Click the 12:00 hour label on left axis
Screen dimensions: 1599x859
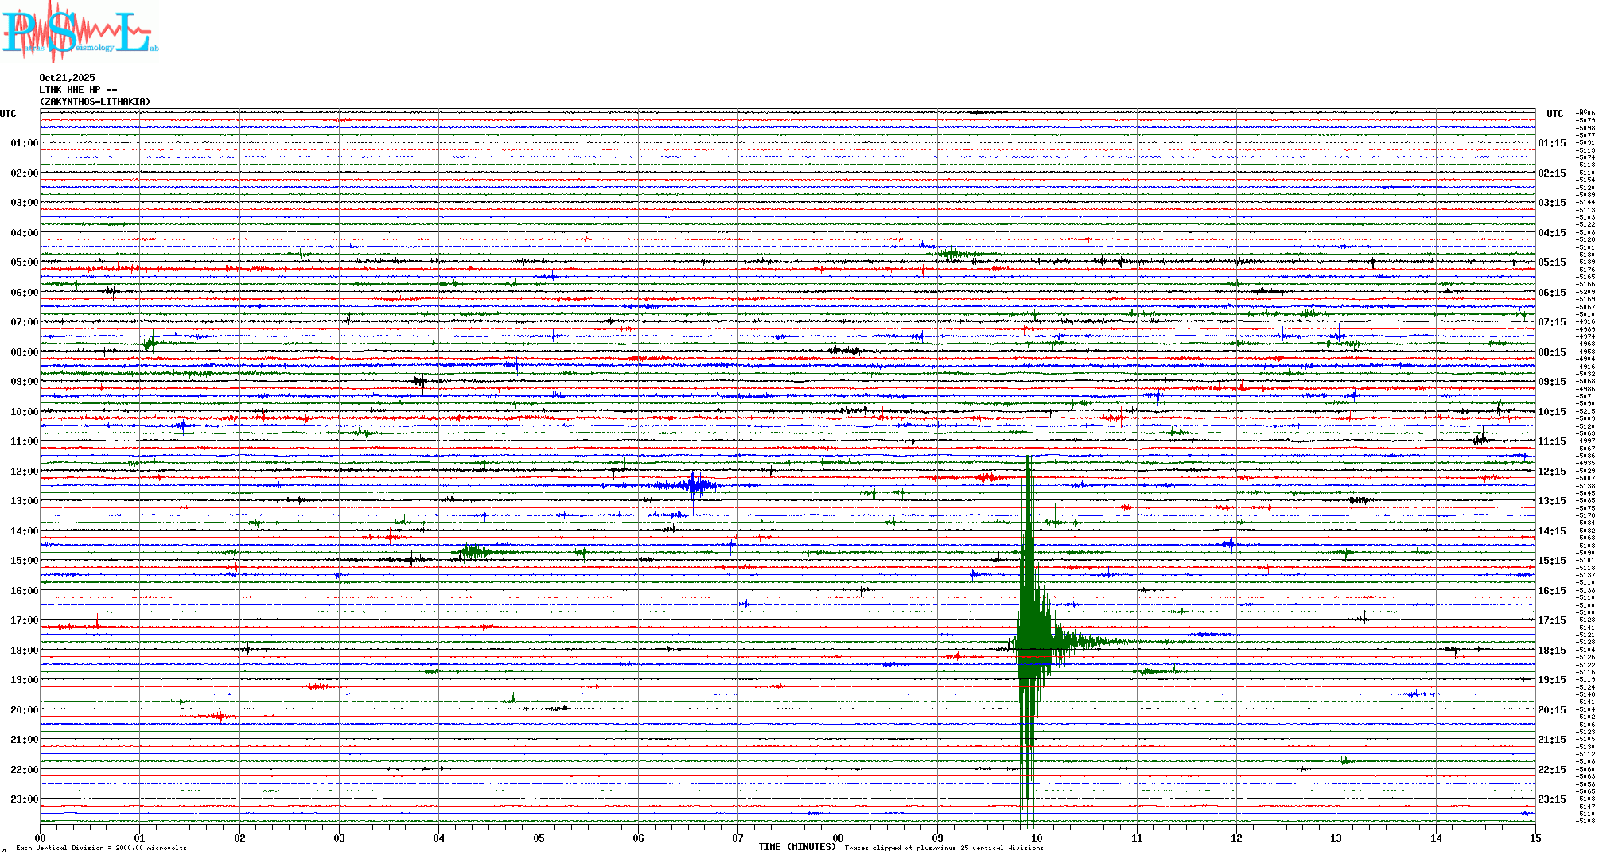point(24,472)
